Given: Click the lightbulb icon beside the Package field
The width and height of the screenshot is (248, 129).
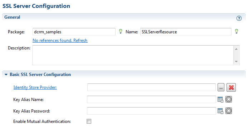Looking at the screenshot, I should [x=121, y=31].
